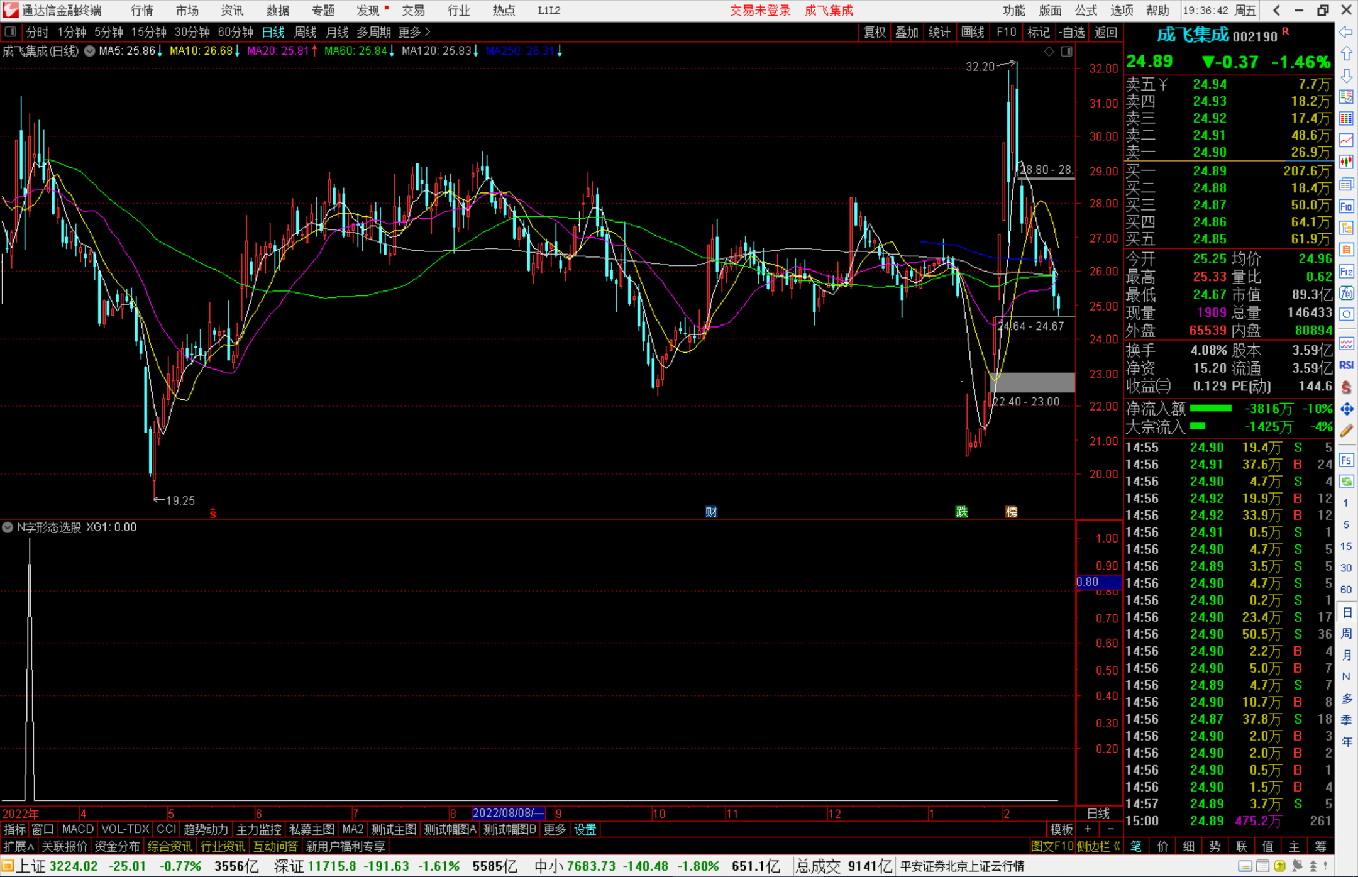Toggle the panel layout icon left of 分时
1358x877 pixels.
tap(10, 32)
